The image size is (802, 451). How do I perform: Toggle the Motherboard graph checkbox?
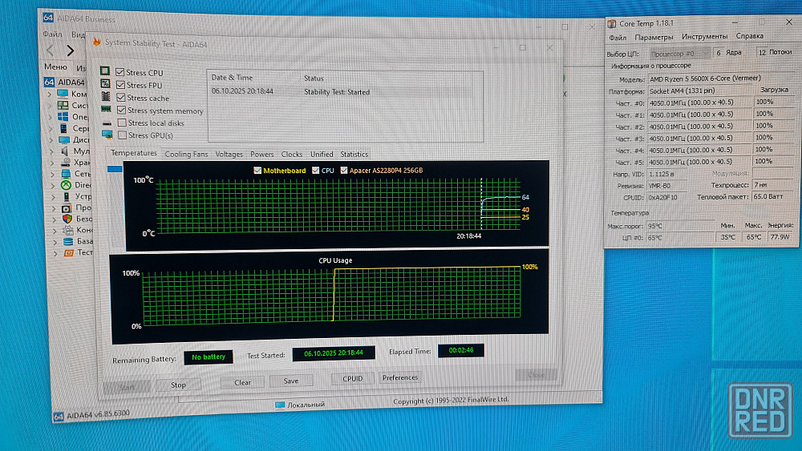tap(257, 170)
